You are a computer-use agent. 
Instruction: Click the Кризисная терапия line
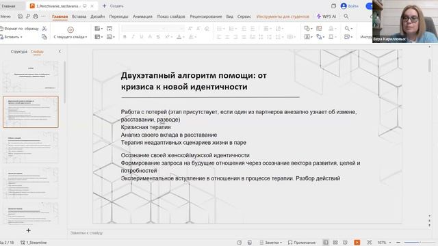point(146,127)
